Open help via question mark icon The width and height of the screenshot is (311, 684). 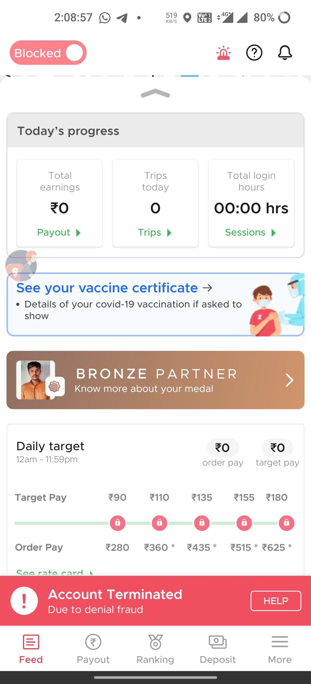click(254, 53)
